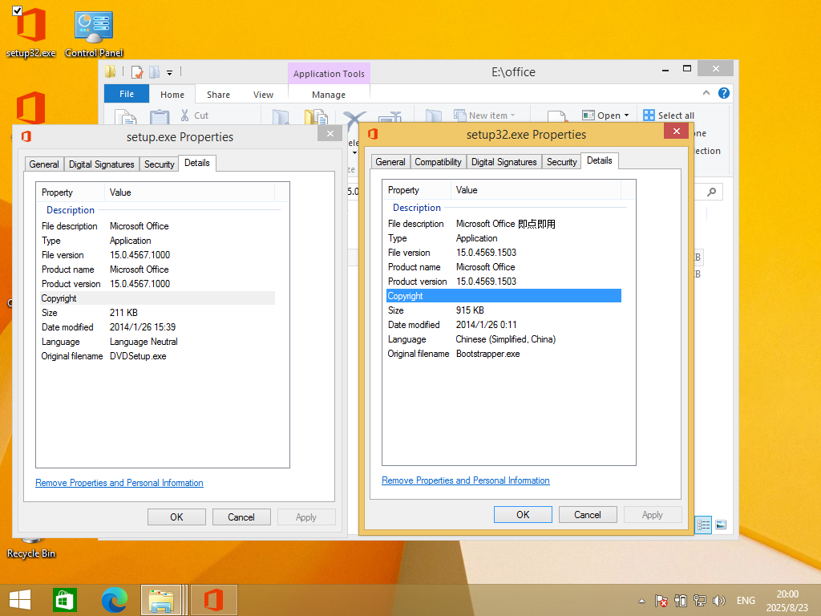This screenshot has width=821, height=616.
Task: Switch Explorer to large thumbnails view
Action: pos(721,525)
